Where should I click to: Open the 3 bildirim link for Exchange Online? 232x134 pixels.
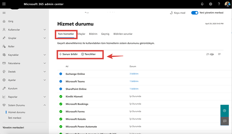pyautogui.click(x=134, y=74)
